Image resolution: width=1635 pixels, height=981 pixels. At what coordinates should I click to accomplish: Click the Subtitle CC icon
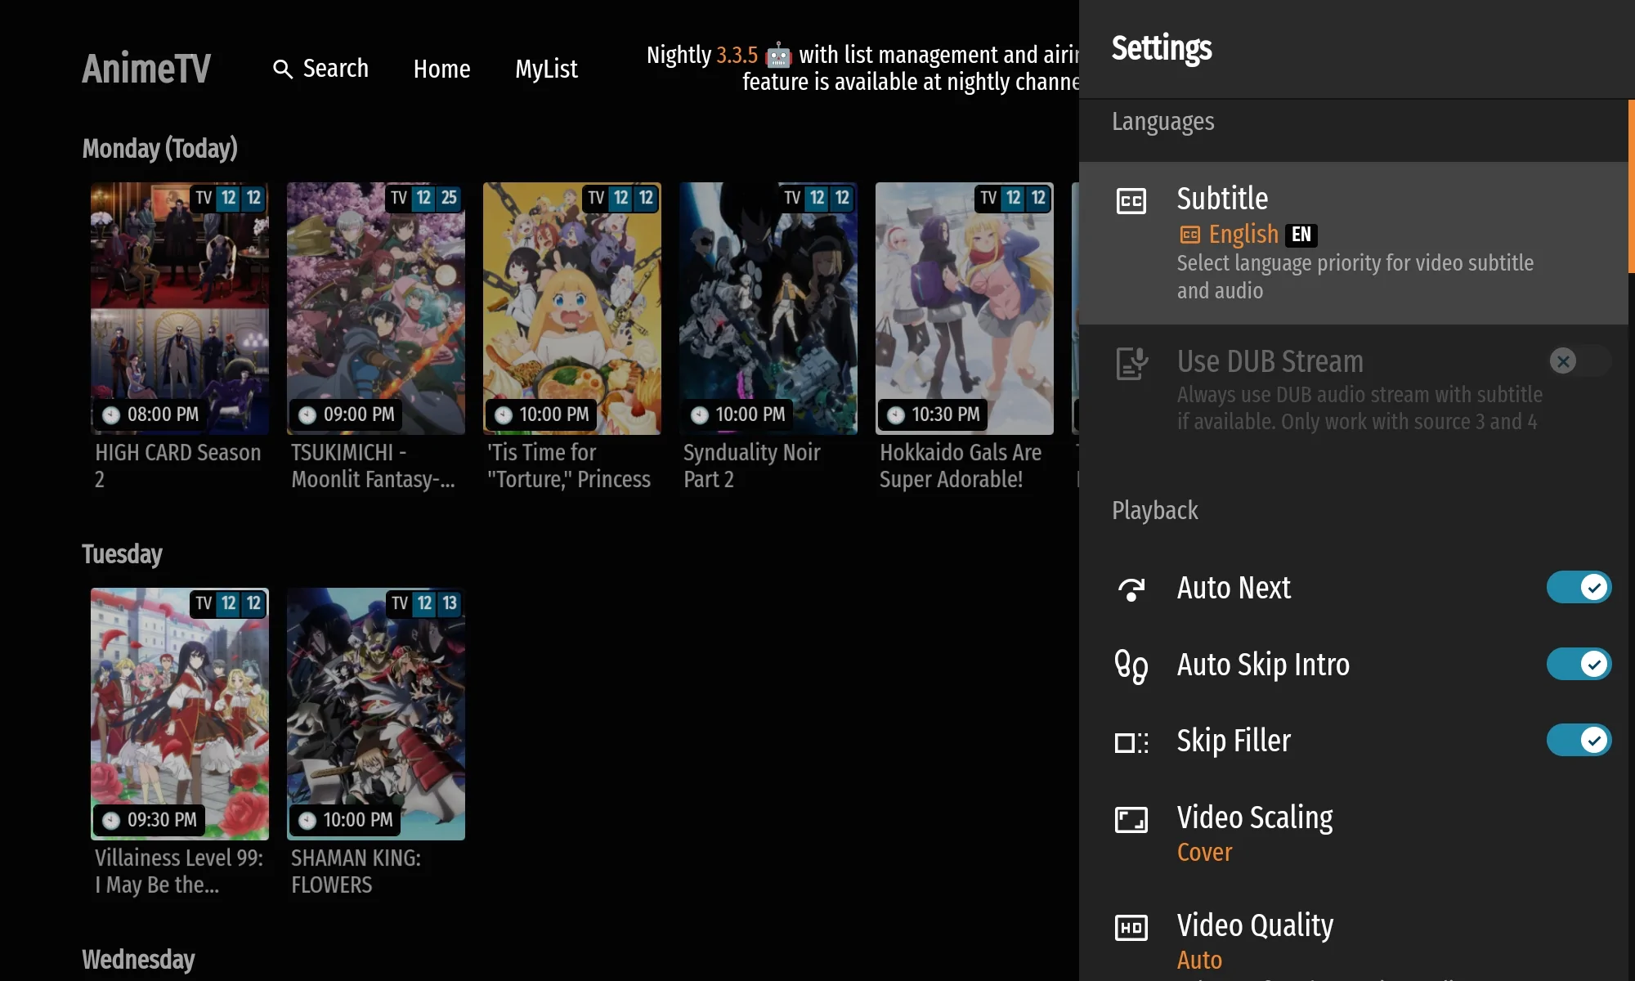coord(1131,201)
